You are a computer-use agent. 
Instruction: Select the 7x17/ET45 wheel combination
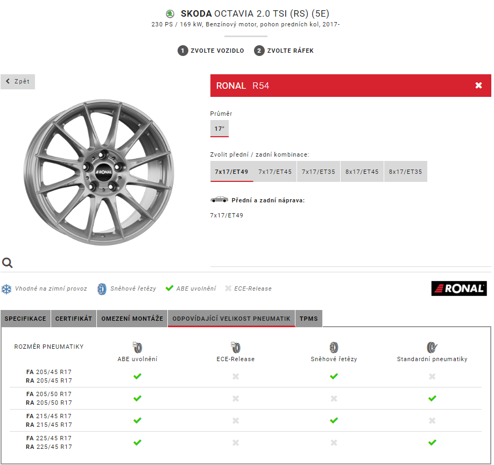275,172
